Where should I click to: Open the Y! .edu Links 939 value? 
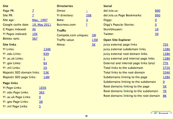click(46, 54)
